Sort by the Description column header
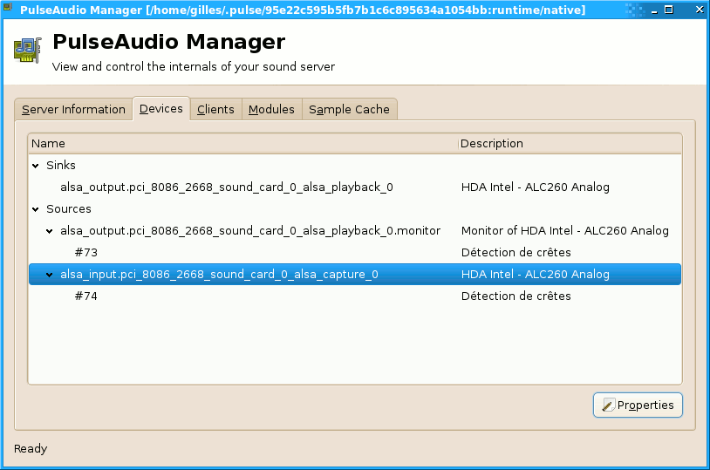 (570, 144)
